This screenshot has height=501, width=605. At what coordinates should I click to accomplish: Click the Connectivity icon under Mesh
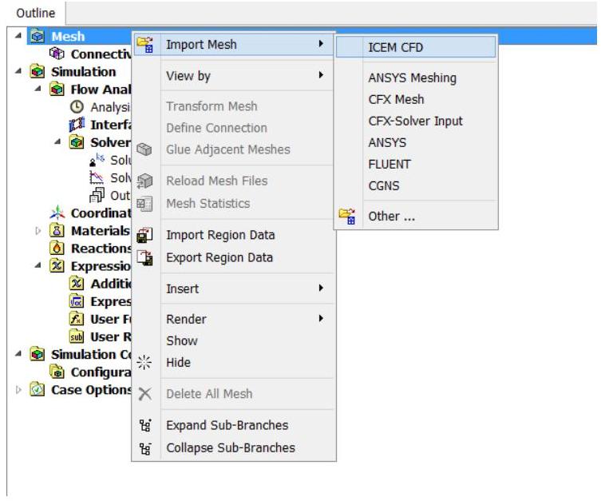point(57,54)
